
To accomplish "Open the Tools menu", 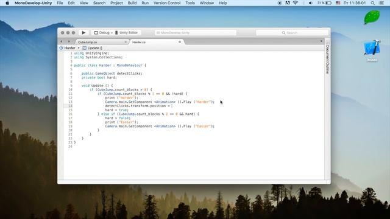I will point(190,3).
